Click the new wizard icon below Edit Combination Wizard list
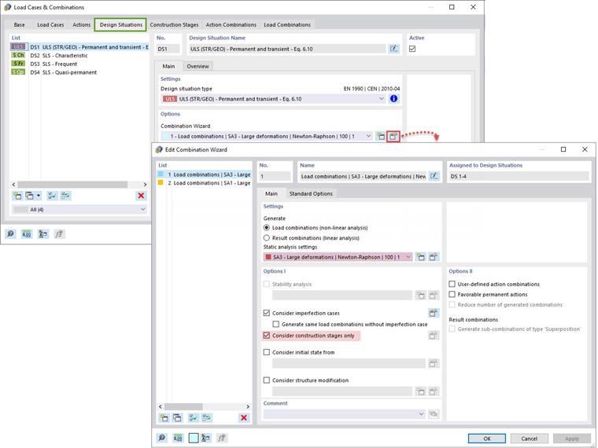Viewport: 598px width, 448px height. coord(164,418)
